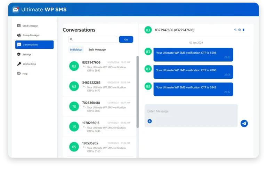Viewport: 267px width, 172px height.
Task: Click the envelope icon beside Send Message
Action: (x=19, y=25)
